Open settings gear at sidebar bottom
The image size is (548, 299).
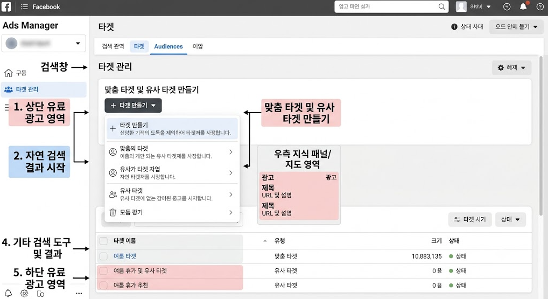pos(24,293)
